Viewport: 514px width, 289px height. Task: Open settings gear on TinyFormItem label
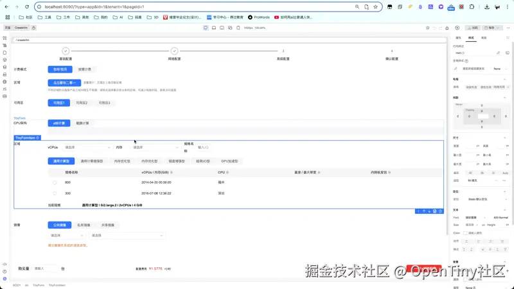click(x=38, y=138)
